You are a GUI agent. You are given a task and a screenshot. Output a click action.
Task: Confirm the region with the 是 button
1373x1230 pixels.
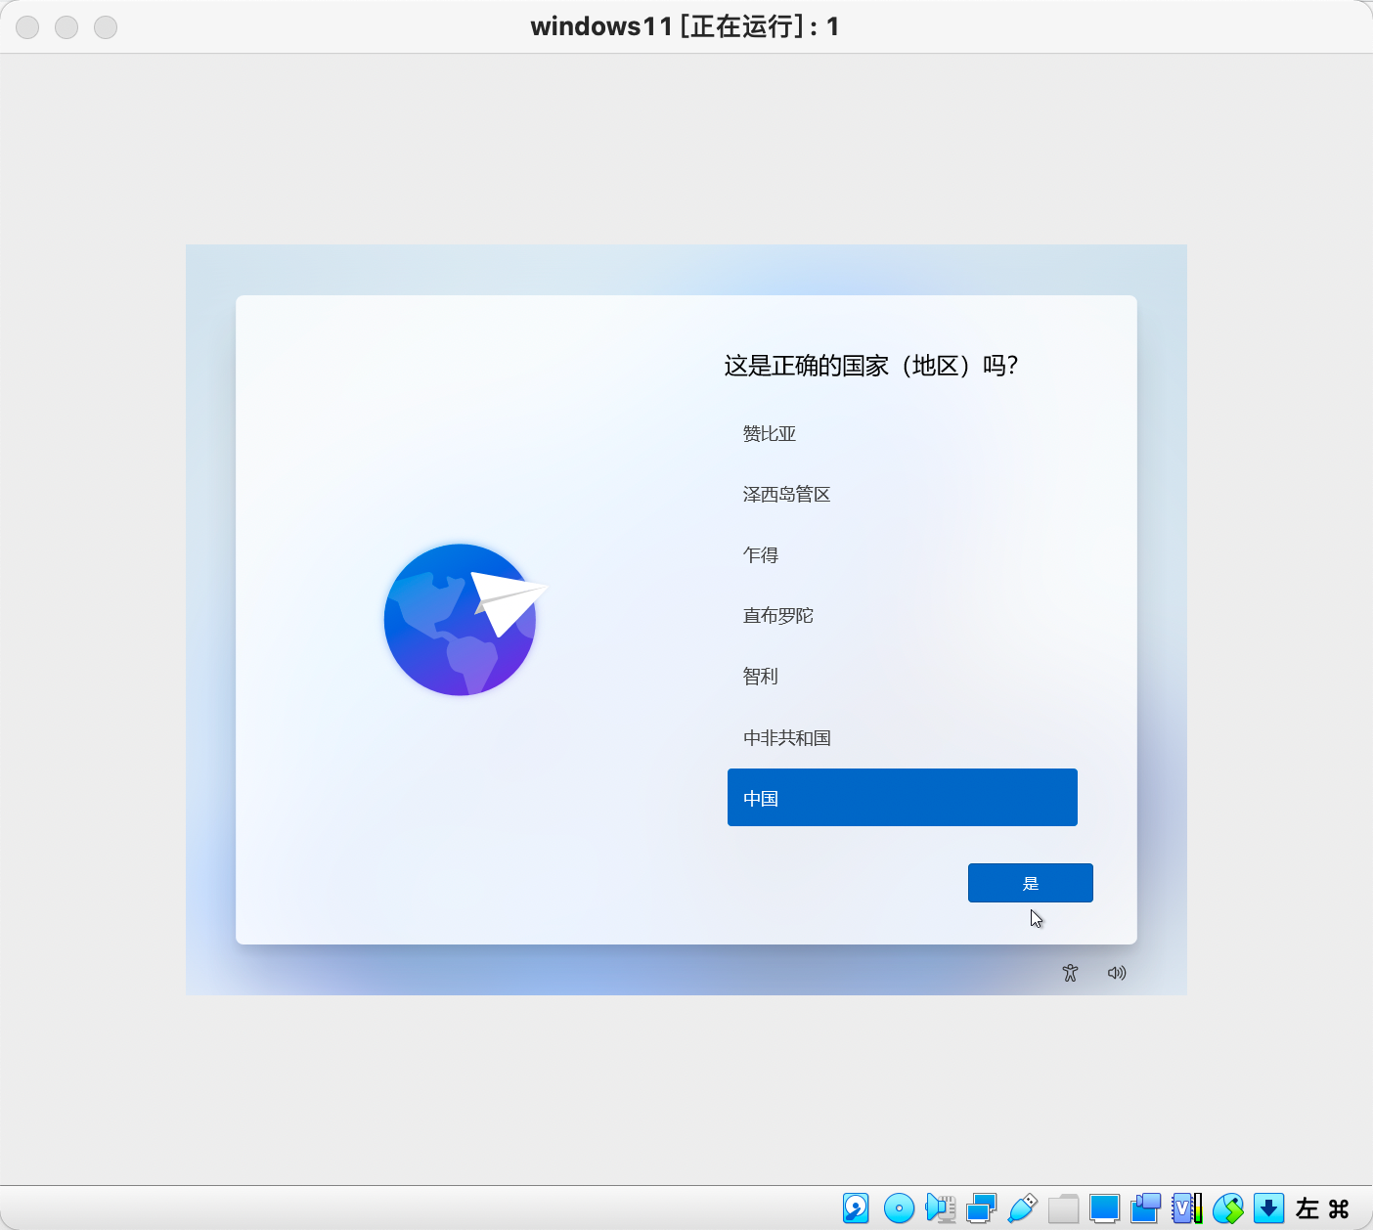click(1031, 883)
